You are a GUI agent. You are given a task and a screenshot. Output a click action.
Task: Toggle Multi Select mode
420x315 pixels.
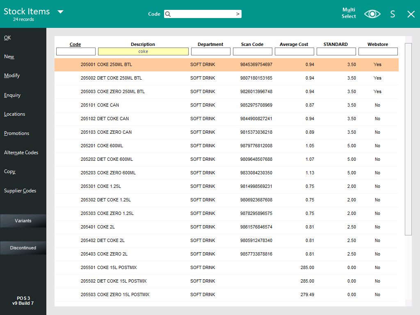(x=349, y=13)
